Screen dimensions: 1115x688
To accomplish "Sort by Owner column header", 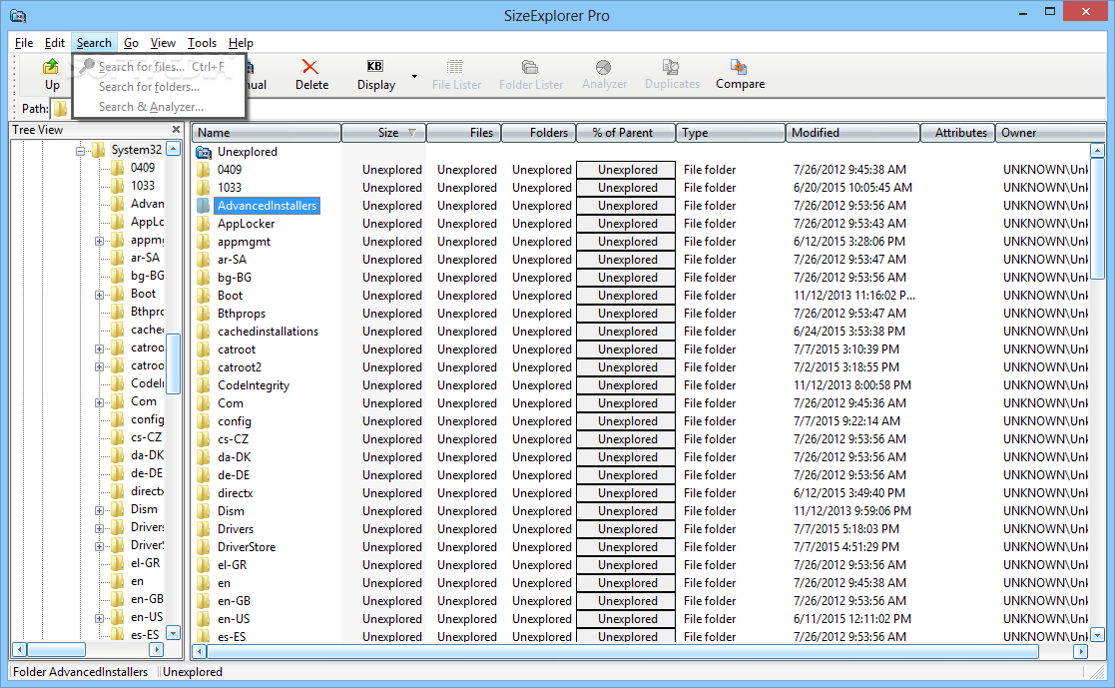I will [1049, 133].
